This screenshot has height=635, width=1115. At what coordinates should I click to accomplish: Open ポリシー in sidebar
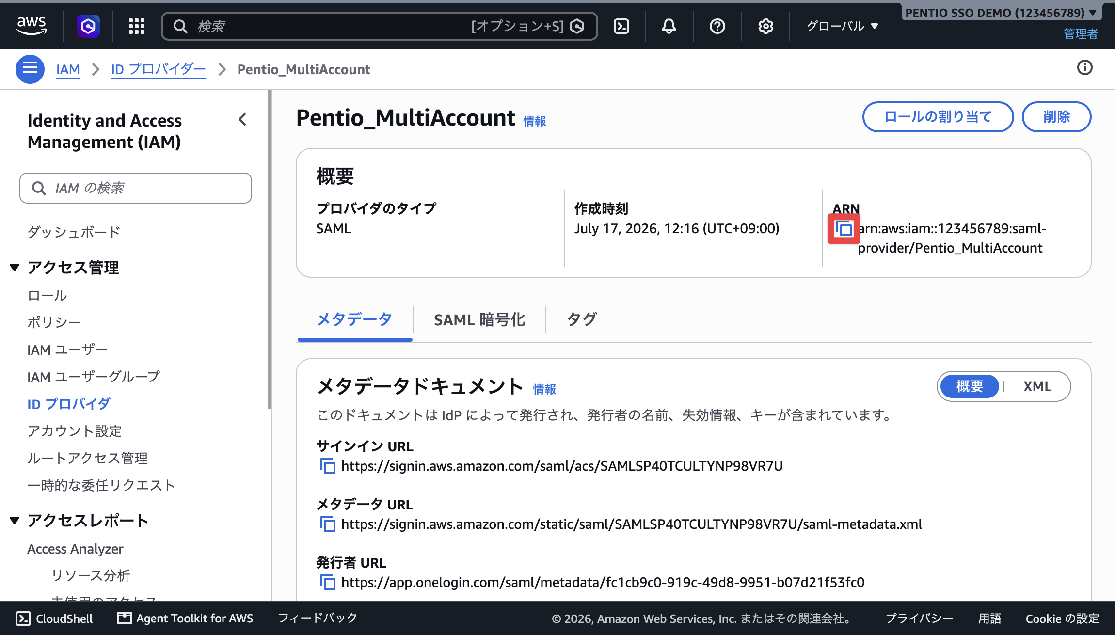click(x=54, y=322)
